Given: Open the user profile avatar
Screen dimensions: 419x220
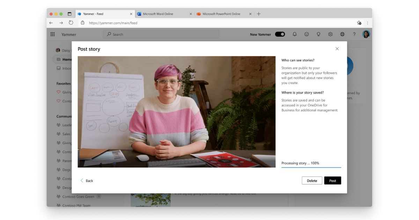Looking at the screenshot, I should pyautogui.click(x=366, y=34).
